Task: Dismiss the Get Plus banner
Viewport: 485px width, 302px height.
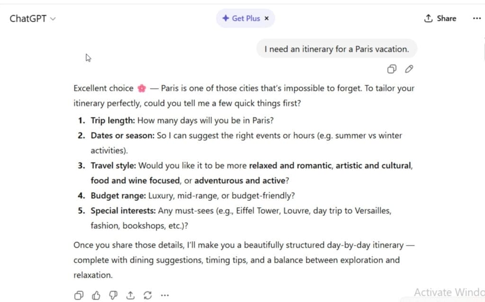Action: [266, 18]
